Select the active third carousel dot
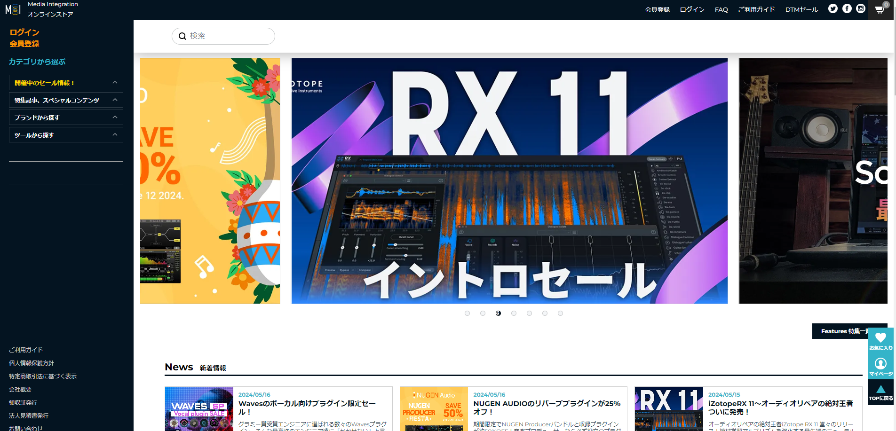896x431 pixels. pos(498,313)
